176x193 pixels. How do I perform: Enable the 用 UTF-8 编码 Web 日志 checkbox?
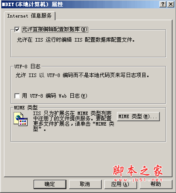(17, 96)
